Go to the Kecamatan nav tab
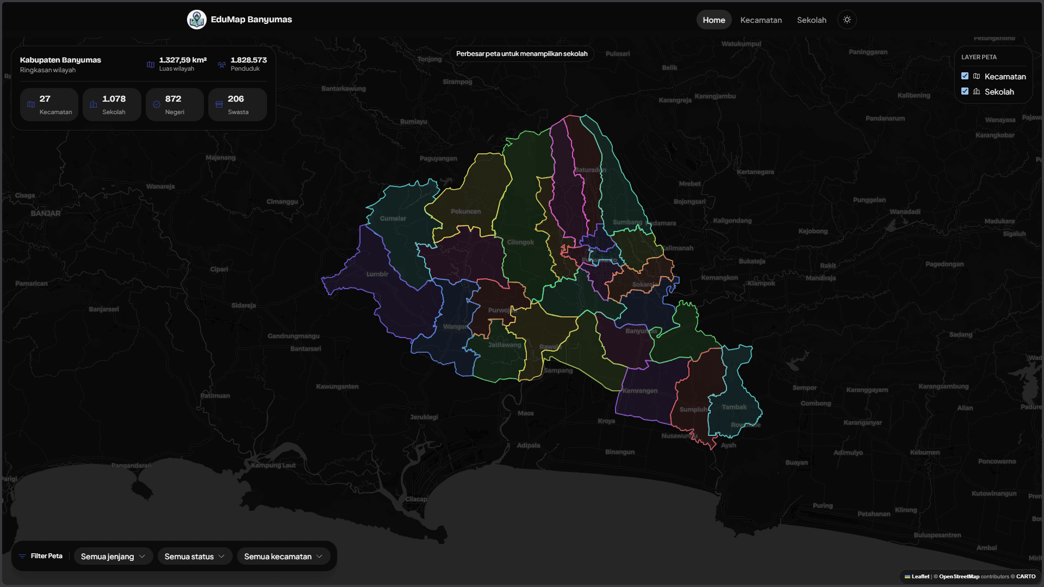This screenshot has width=1044, height=587. (761, 20)
